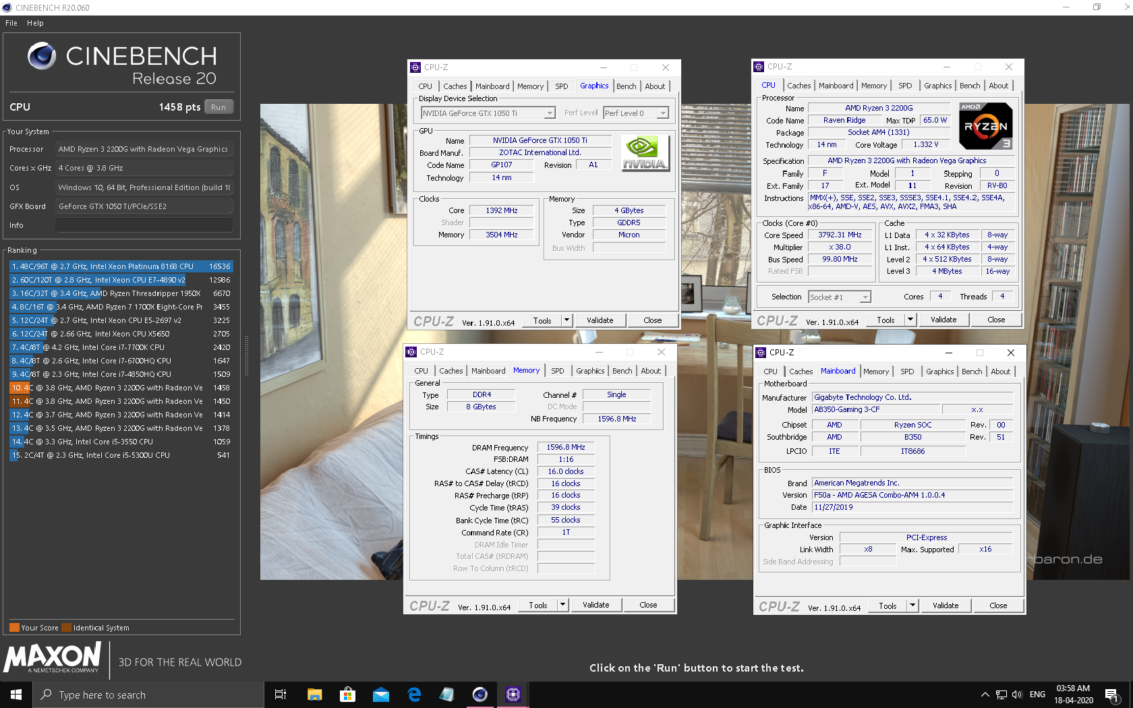Screen dimensions: 1133x708
Task: Select the Xeon Platinum 8168 ranking row
Action: [x=121, y=266]
